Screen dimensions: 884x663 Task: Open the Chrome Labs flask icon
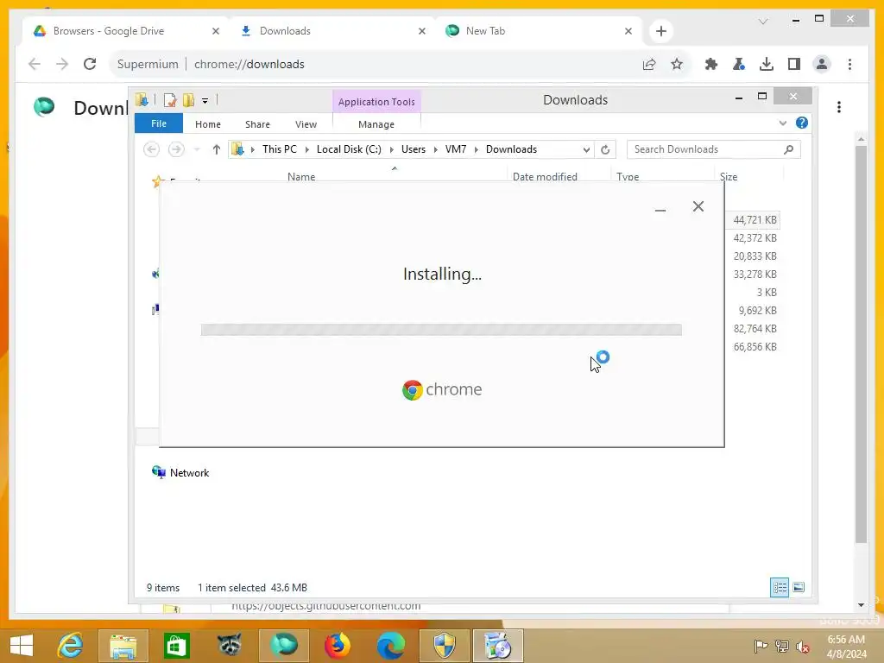[x=739, y=64]
